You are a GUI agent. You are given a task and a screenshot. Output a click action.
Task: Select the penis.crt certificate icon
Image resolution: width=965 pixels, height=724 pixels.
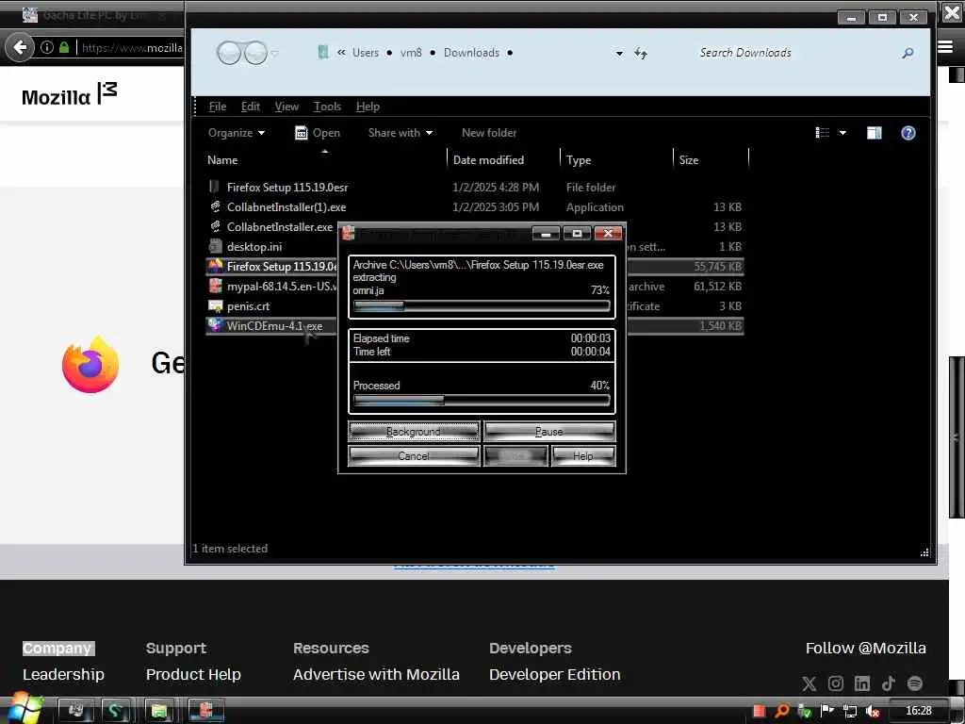coord(215,306)
